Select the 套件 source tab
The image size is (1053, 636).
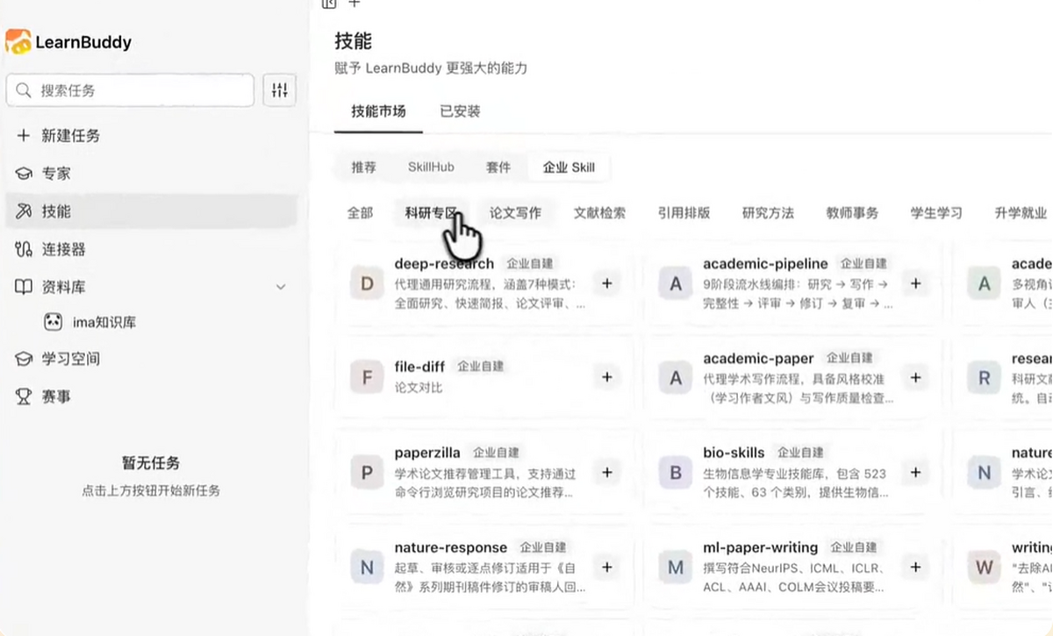point(498,167)
